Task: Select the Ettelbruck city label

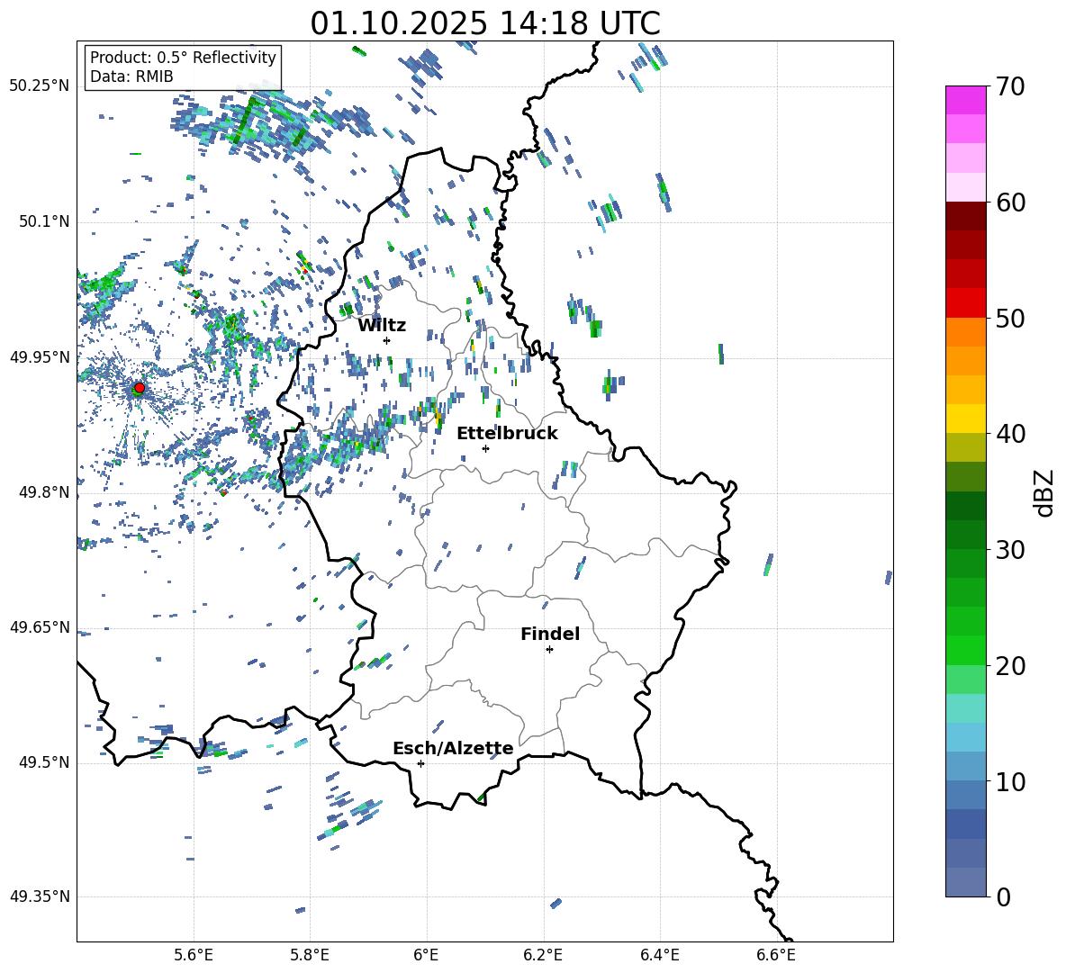Action: click(507, 433)
